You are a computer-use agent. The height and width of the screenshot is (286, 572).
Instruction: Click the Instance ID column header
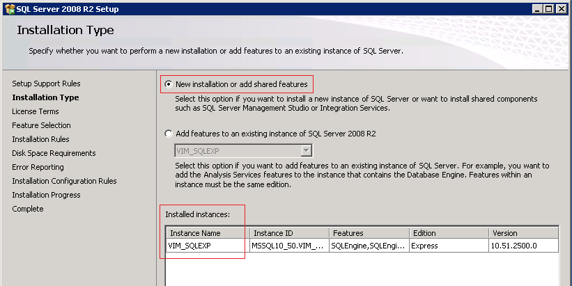[289, 233]
